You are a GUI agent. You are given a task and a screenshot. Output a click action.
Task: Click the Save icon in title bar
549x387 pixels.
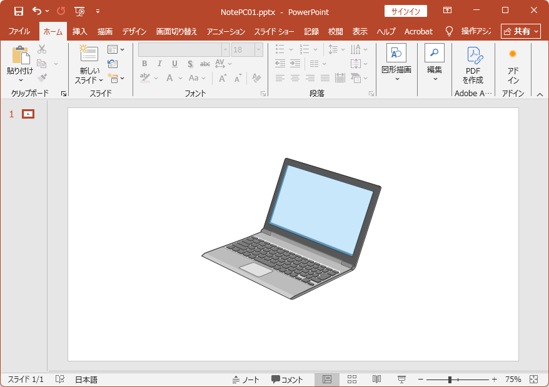point(18,11)
